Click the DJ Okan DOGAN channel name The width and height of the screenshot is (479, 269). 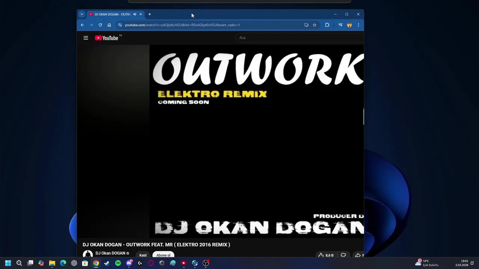110,253
